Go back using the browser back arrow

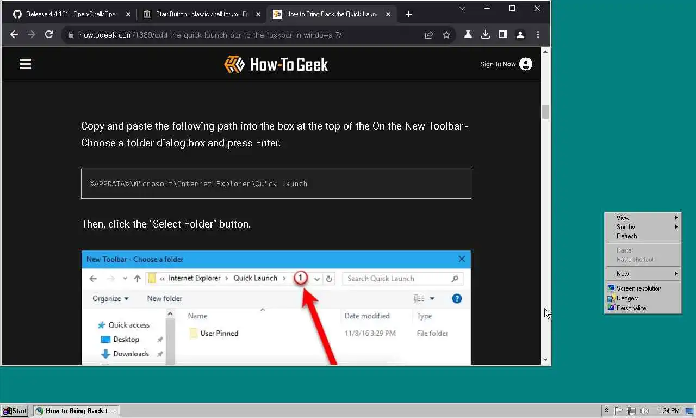(x=14, y=34)
